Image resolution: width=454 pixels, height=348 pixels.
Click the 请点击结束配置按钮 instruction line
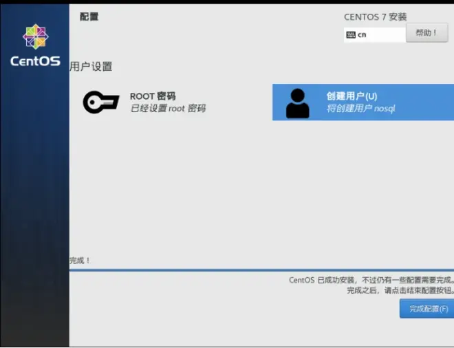pyautogui.click(x=400, y=290)
